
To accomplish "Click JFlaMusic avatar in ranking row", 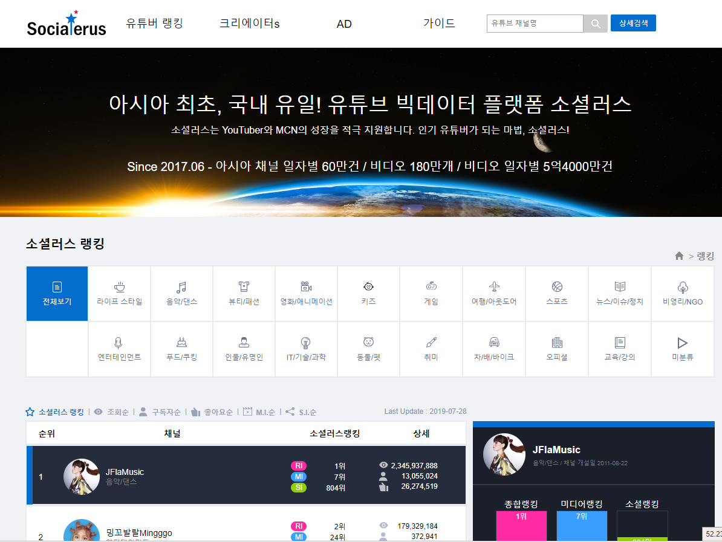I will tap(82, 477).
